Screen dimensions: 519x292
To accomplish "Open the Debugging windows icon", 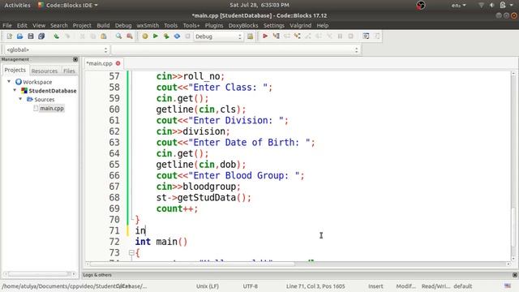I will [x=366, y=36].
